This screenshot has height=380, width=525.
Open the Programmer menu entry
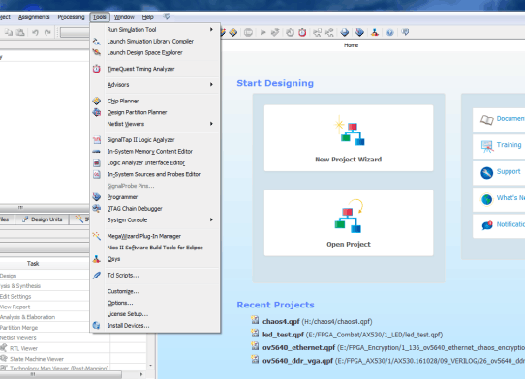(x=122, y=197)
